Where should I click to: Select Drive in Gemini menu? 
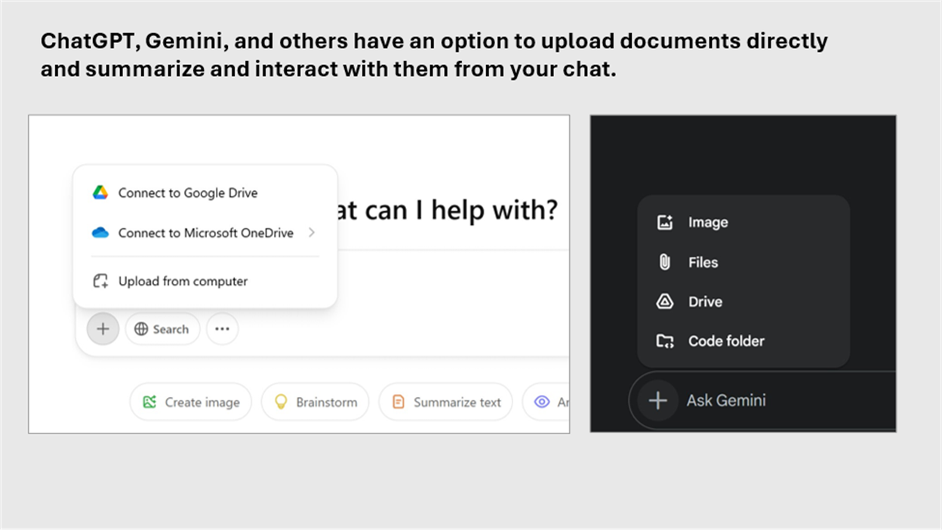pos(743,301)
